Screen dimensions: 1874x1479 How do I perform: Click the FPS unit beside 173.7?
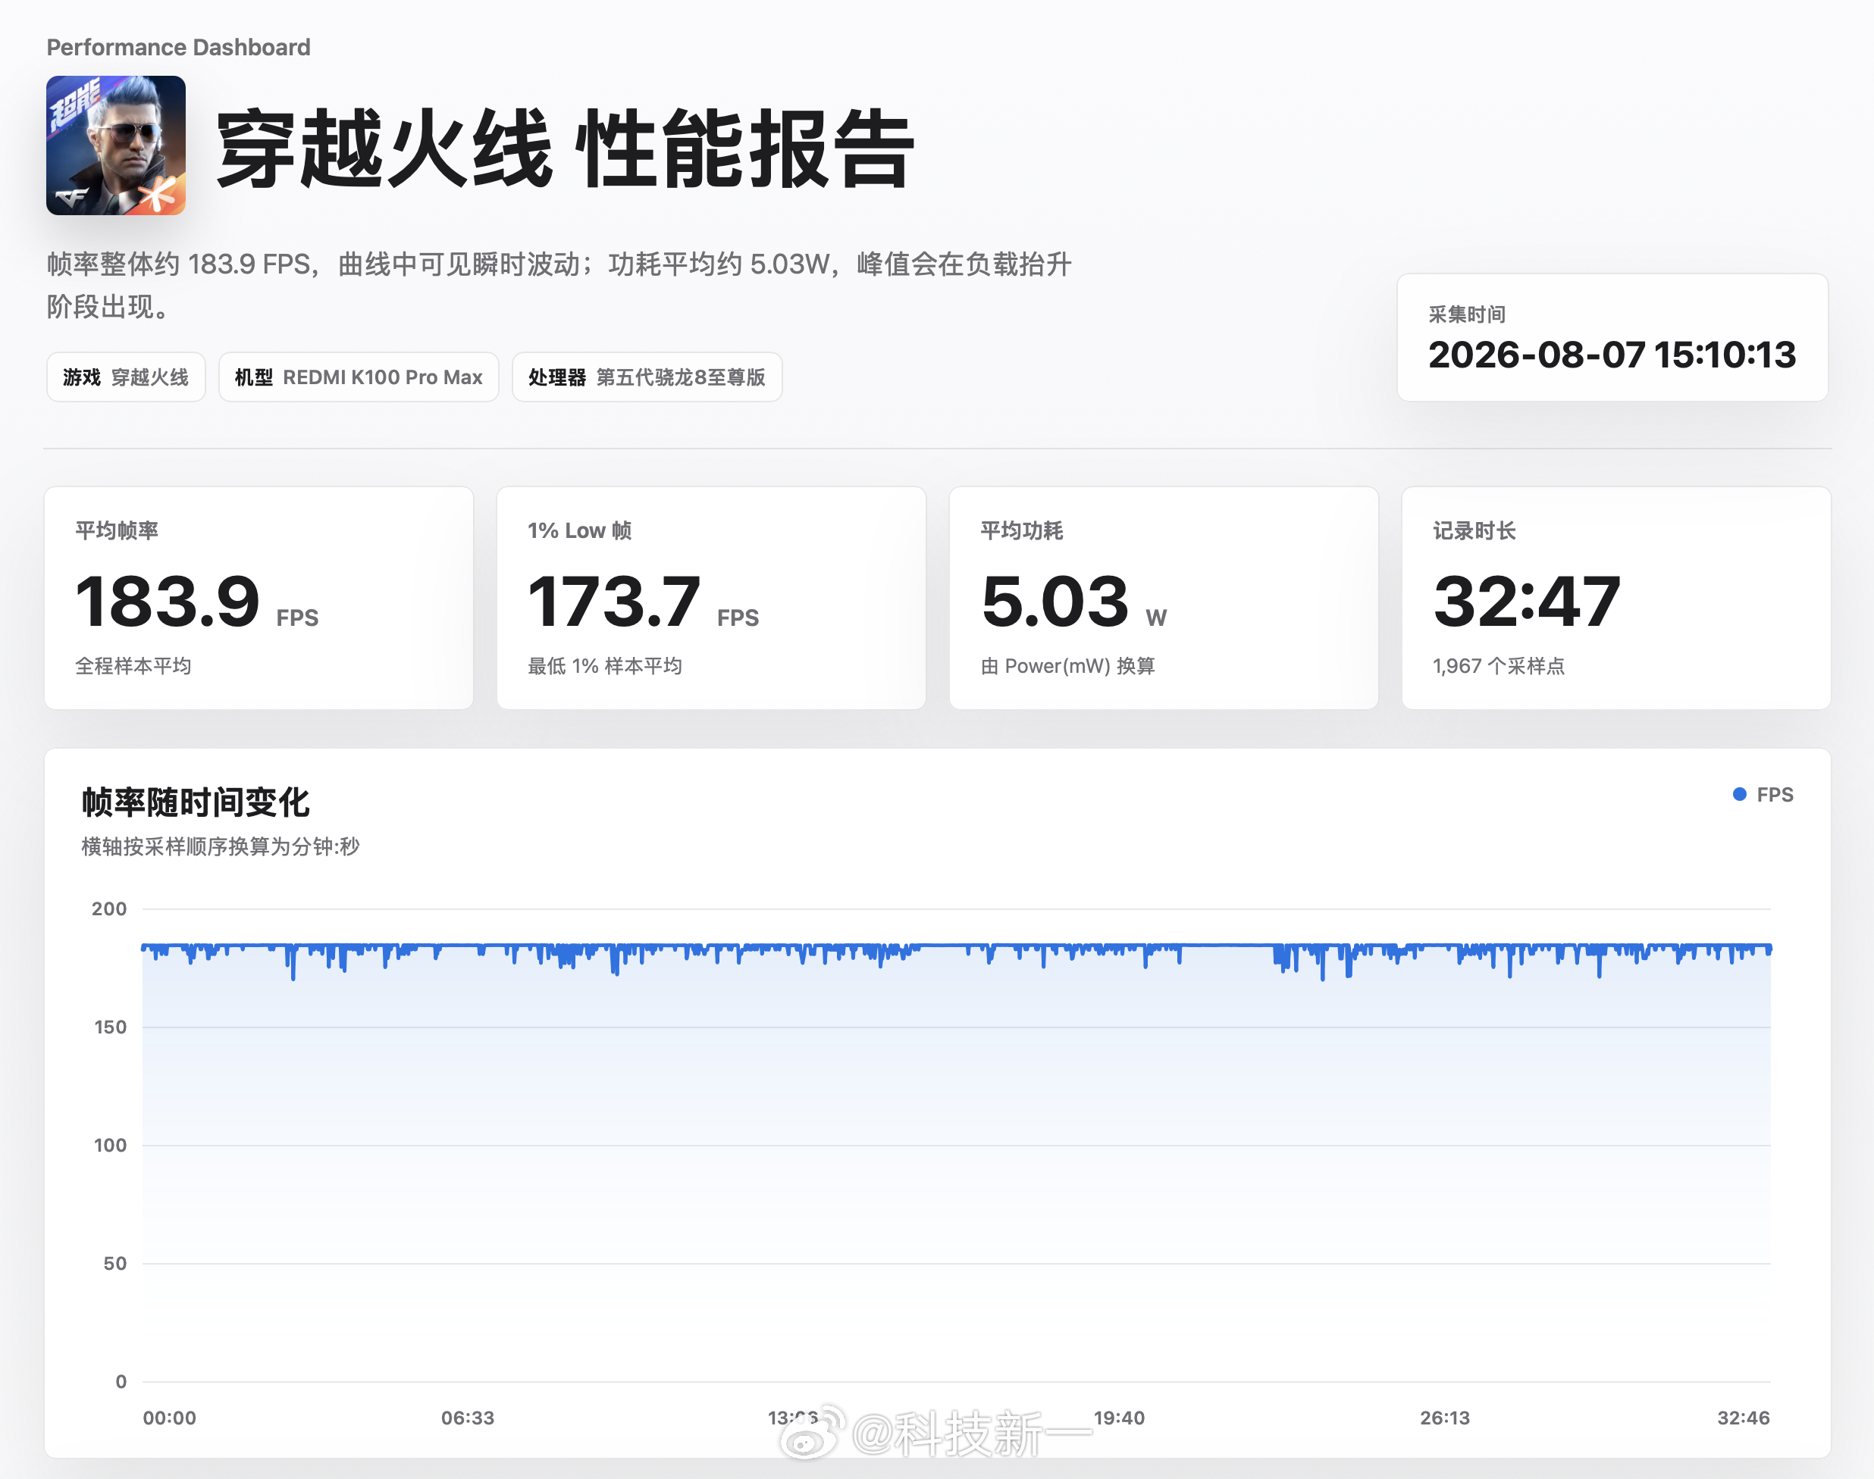738,618
